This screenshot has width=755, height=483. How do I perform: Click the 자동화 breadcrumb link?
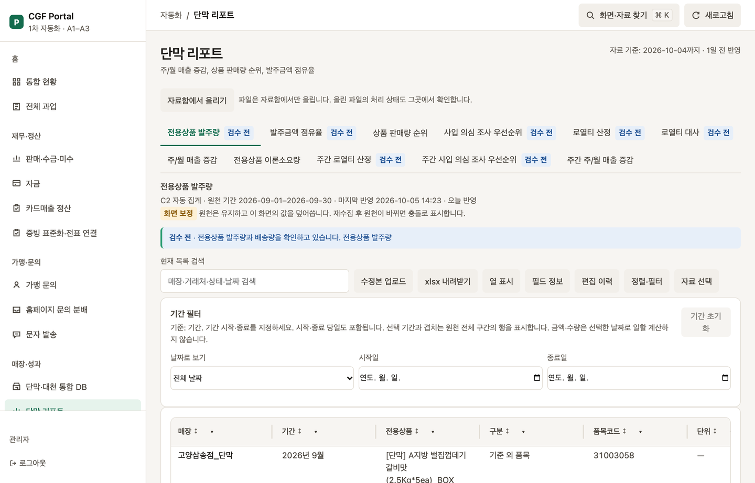coord(171,15)
